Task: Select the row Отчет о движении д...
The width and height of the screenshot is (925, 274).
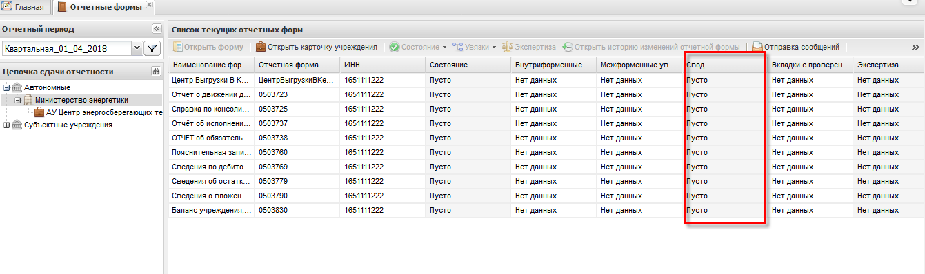Action: point(546,94)
